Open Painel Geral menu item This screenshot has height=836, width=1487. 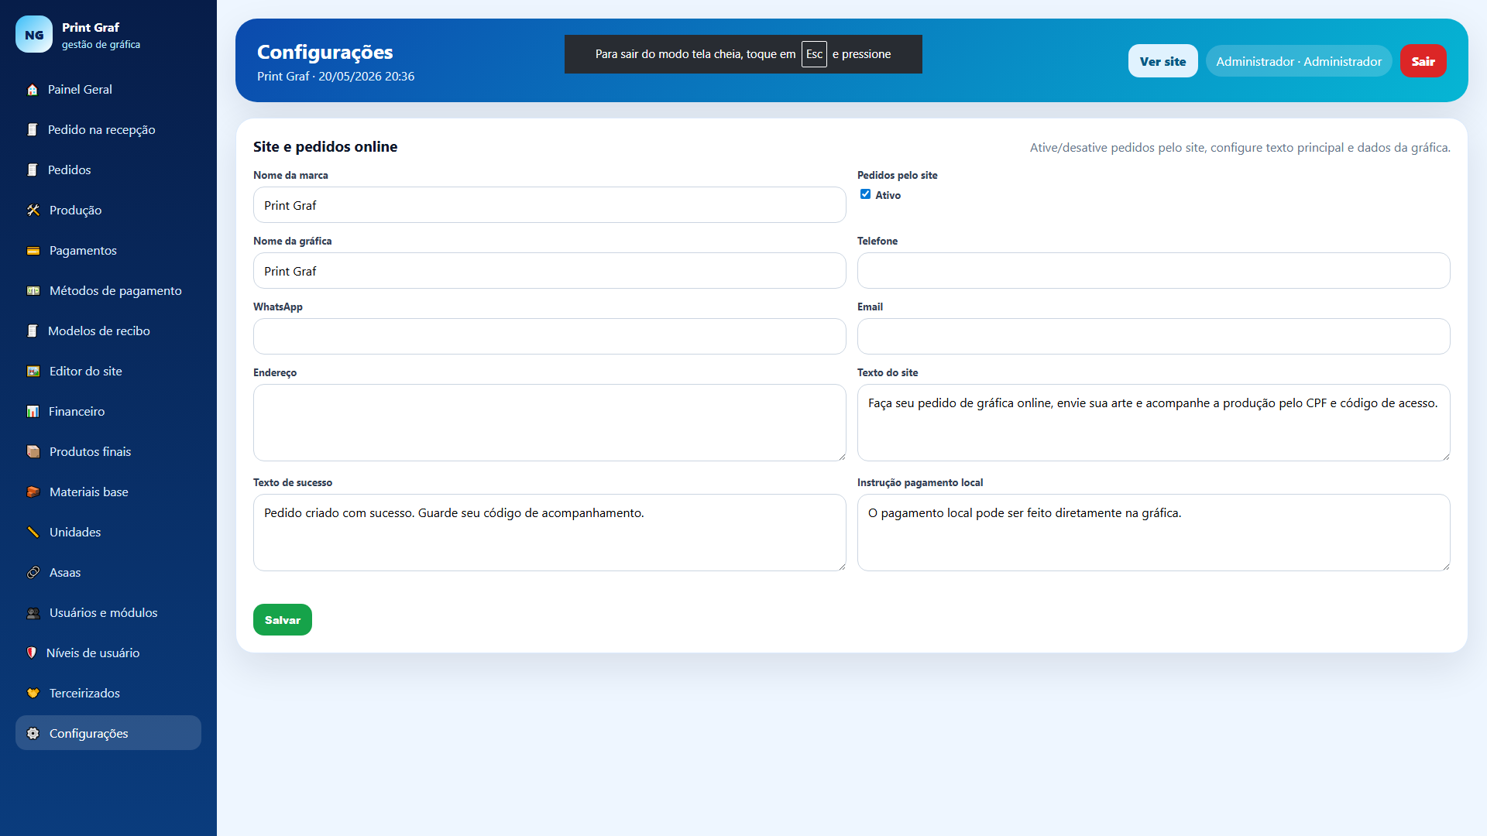(108, 90)
